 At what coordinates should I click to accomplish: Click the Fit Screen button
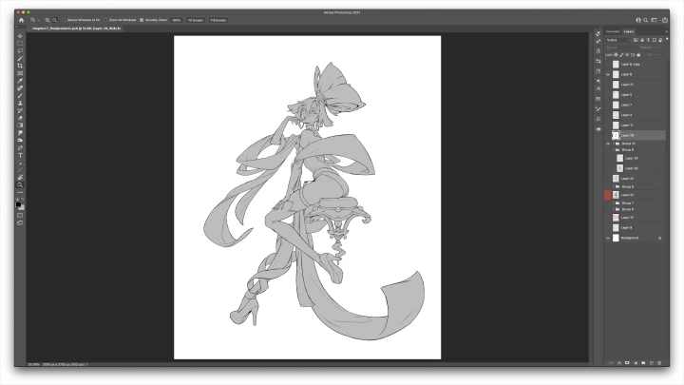(x=195, y=19)
